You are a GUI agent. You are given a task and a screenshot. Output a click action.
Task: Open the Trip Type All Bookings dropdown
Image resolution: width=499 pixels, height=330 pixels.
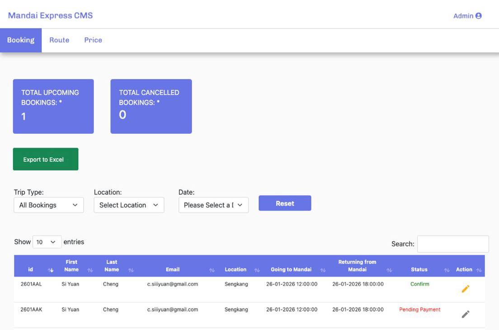pyautogui.click(x=49, y=205)
